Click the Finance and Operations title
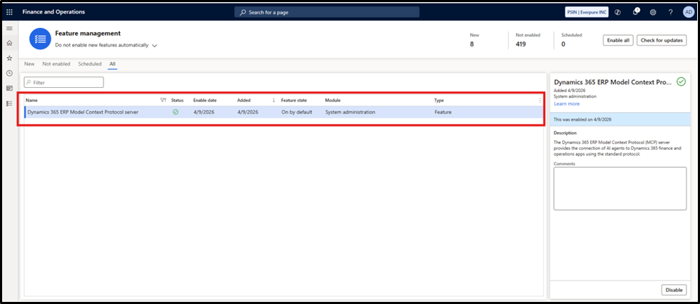700x304 pixels. click(x=54, y=12)
